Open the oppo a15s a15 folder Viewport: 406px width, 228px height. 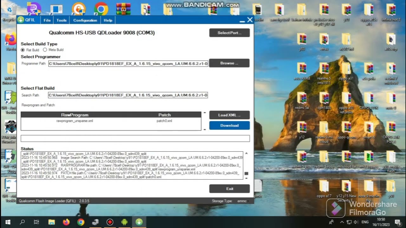(x=369, y=15)
